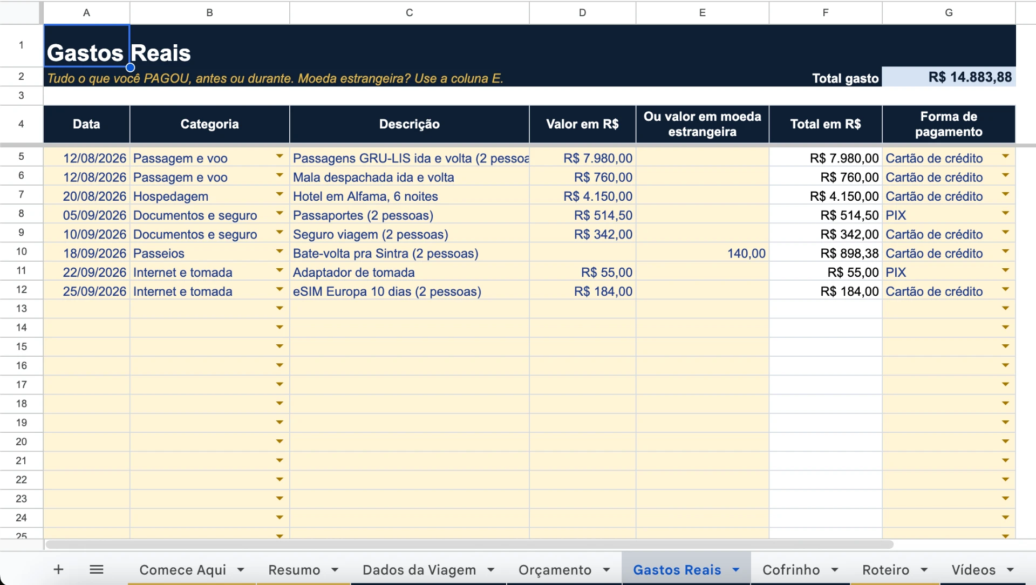Open category dropdown for Passaportes row
Image resolution: width=1036 pixels, height=585 pixels.
[280, 213]
